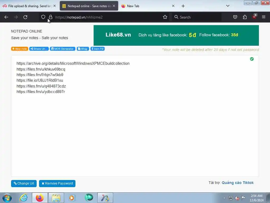Click the muted volume tray icon
Screen dimensions: 270x203
(237, 198)
